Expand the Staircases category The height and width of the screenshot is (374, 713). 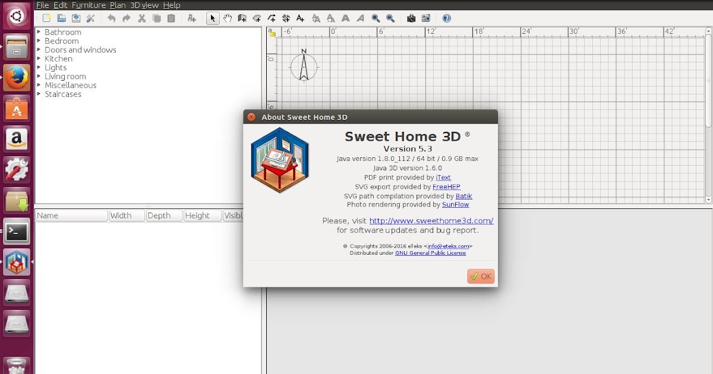point(39,94)
